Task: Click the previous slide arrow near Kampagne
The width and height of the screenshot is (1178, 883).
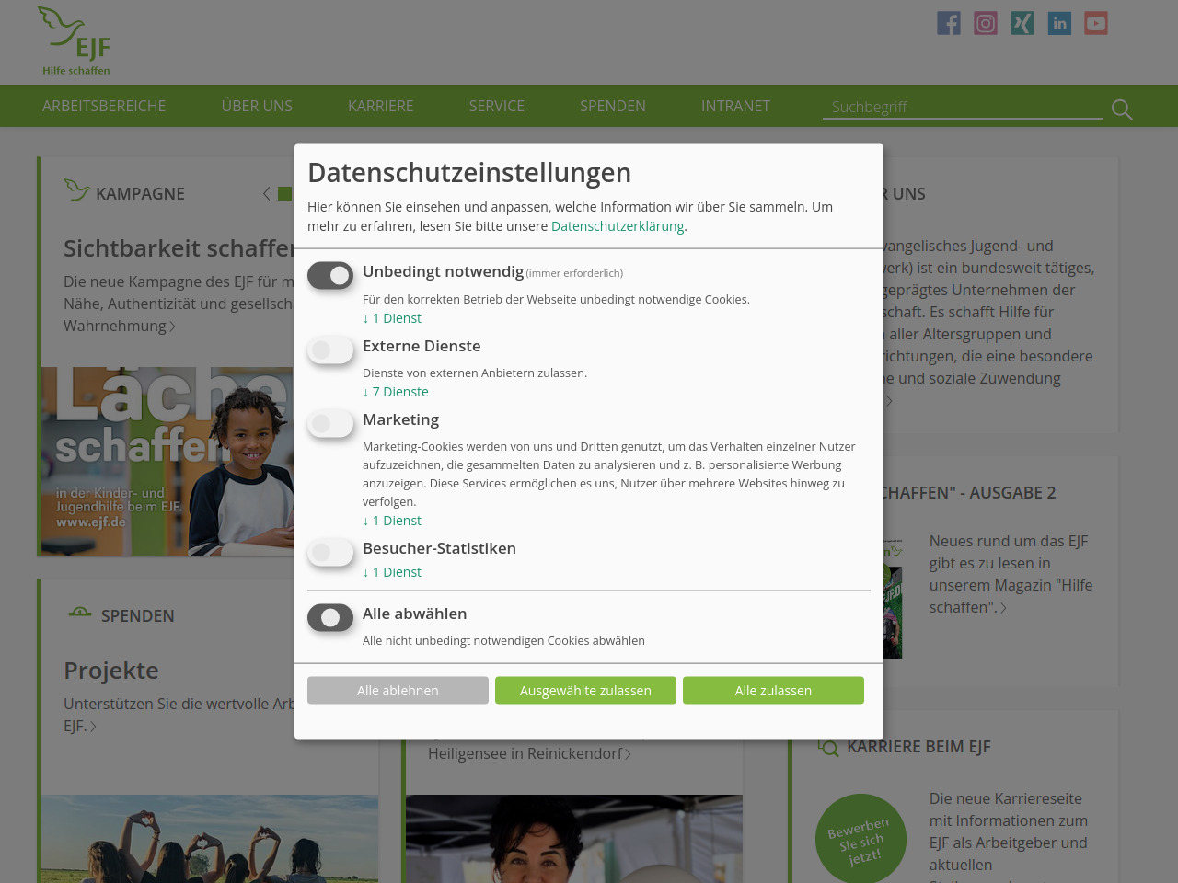Action: point(267,193)
